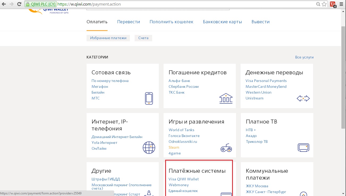Choose the Билайн mobile link
The image size is (346, 196).
click(x=98, y=92)
